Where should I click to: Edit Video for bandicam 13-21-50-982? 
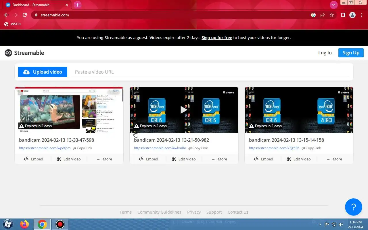click(x=184, y=159)
